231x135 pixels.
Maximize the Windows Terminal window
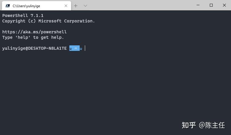(211, 5)
